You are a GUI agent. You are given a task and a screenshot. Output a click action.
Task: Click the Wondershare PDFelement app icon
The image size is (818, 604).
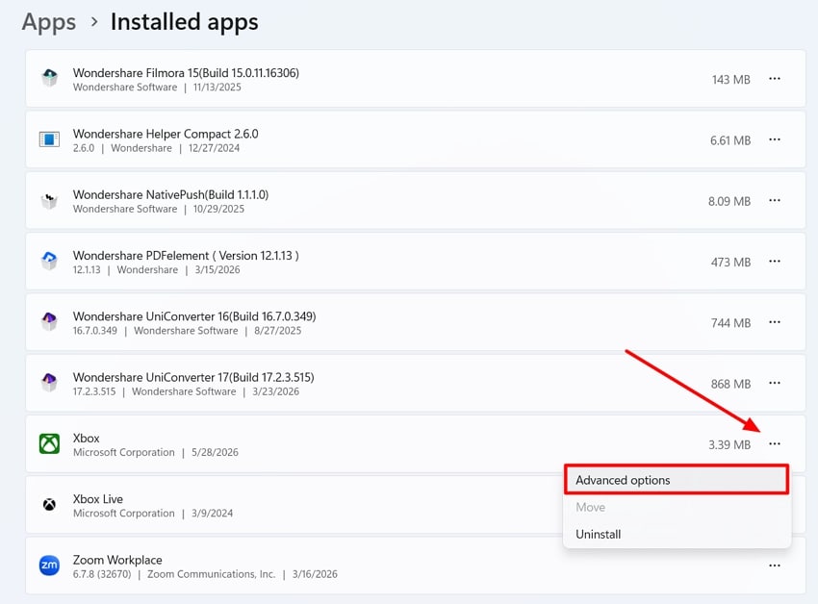(49, 261)
